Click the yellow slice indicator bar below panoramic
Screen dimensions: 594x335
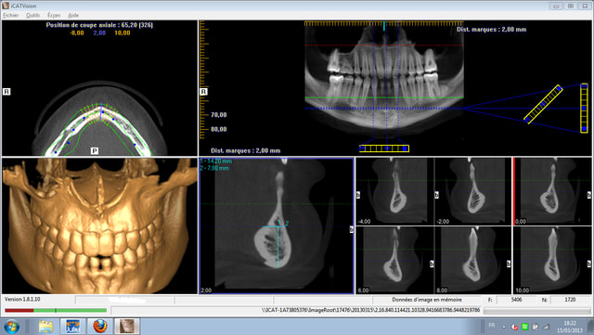(384, 148)
